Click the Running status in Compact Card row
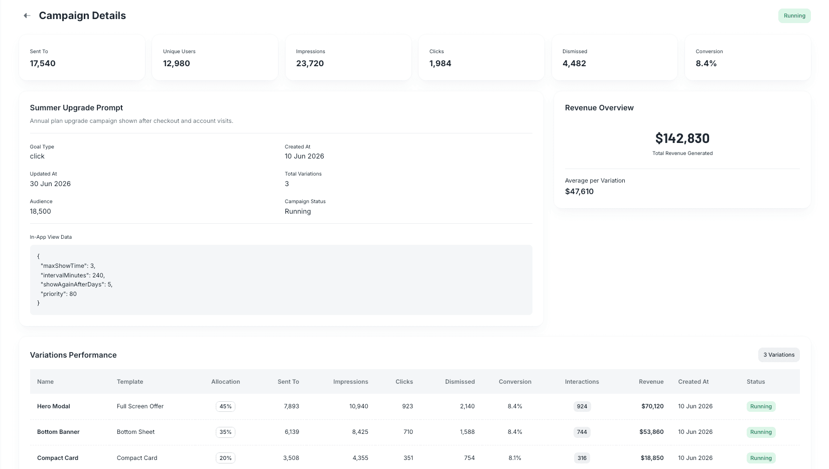Screen dimensions: 829x469 point(761,458)
